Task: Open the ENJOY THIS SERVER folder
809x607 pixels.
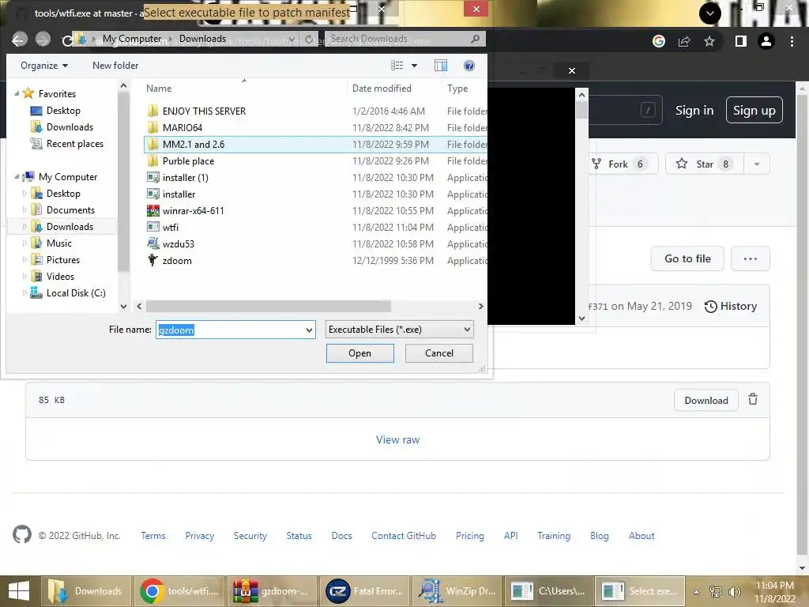Action: coord(204,111)
